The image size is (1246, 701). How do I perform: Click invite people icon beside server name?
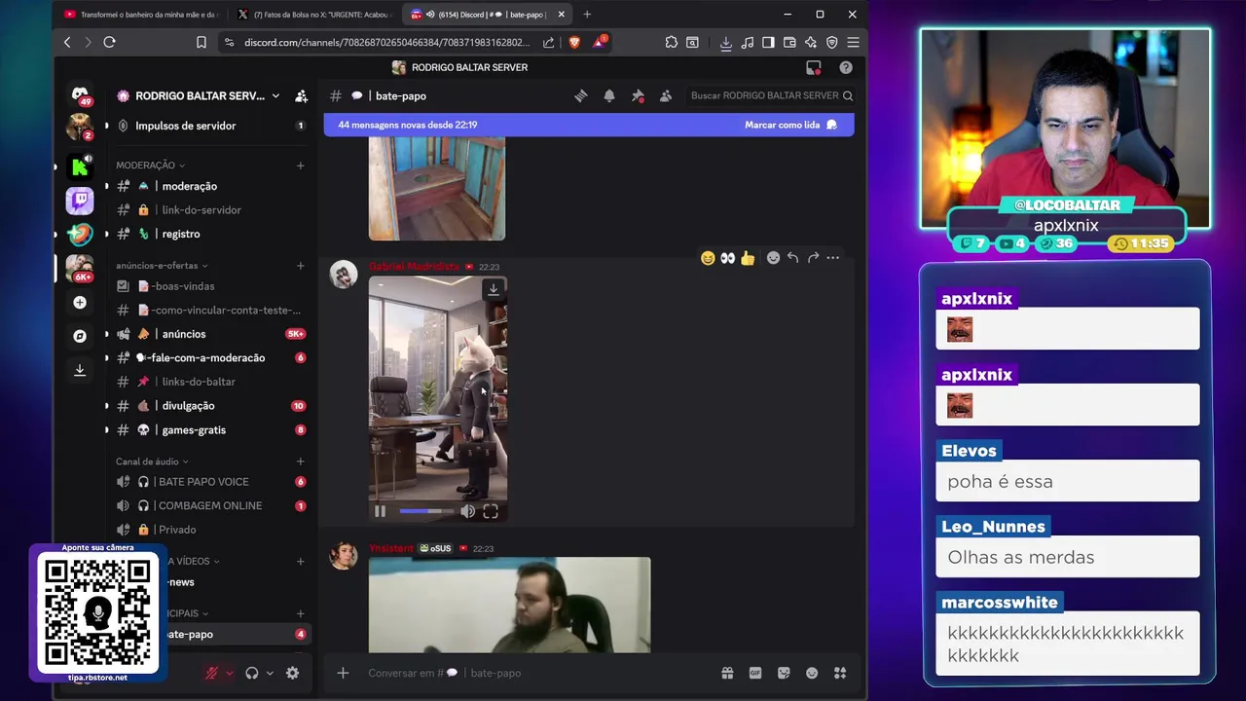pos(301,95)
